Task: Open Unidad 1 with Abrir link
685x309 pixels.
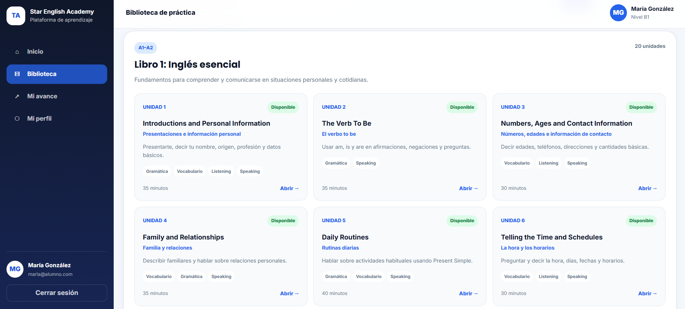Action: [289, 188]
